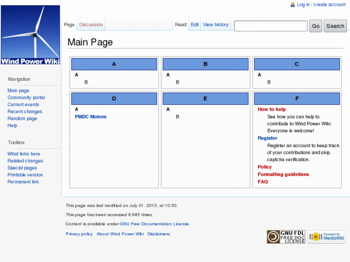Click the Navigation sidebar heading
350x262 pixels.
[x=19, y=79]
